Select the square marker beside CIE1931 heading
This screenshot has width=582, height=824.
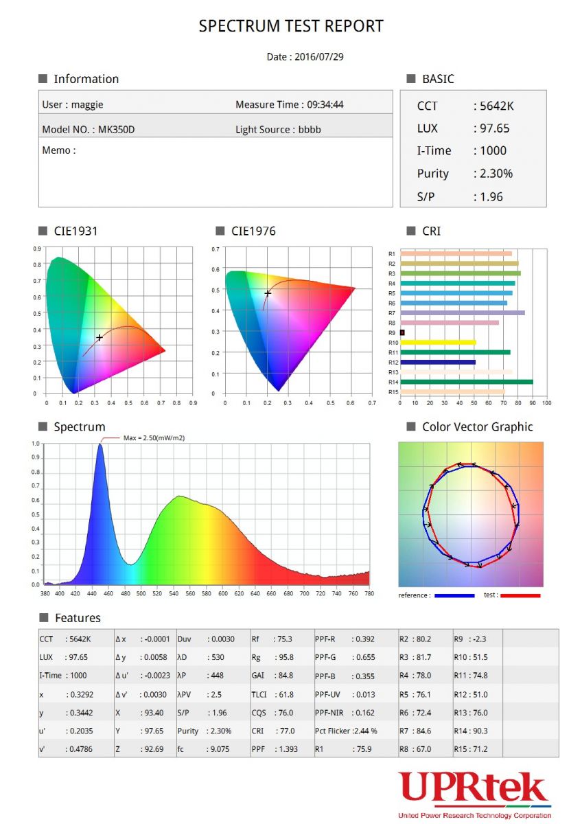point(43,231)
